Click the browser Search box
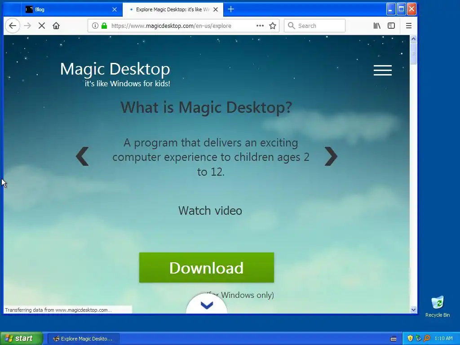Viewport: 460px width, 345px height. tap(314, 26)
